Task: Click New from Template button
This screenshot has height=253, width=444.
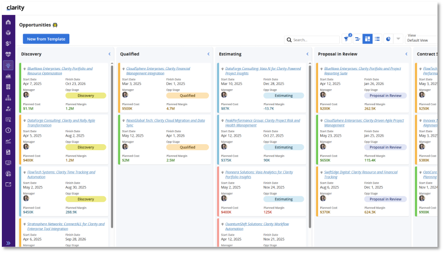Action: tap(46, 39)
